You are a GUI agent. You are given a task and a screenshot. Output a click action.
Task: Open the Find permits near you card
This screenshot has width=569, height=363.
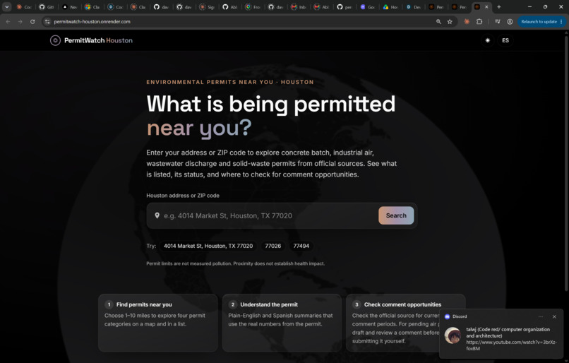[x=158, y=323]
